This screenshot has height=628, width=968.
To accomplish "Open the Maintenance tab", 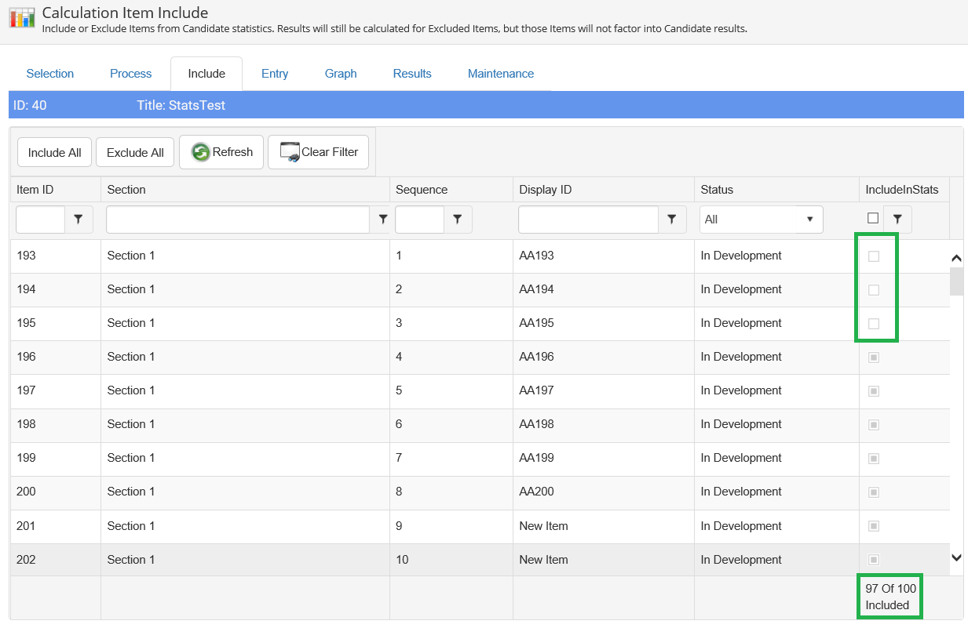I will pyautogui.click(x=500, y=74).
